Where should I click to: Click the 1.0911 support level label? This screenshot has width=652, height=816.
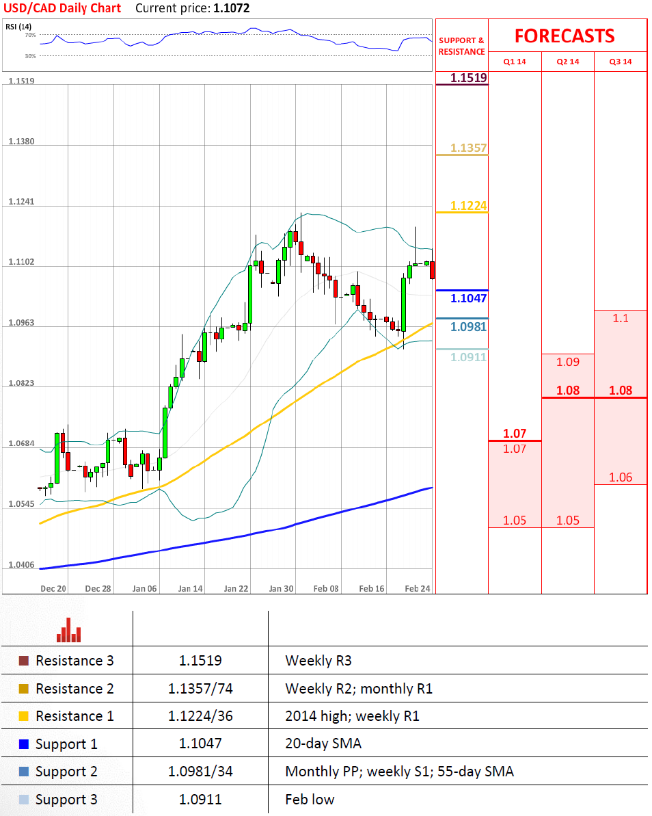pyautogui.click(x=468, y=357)
